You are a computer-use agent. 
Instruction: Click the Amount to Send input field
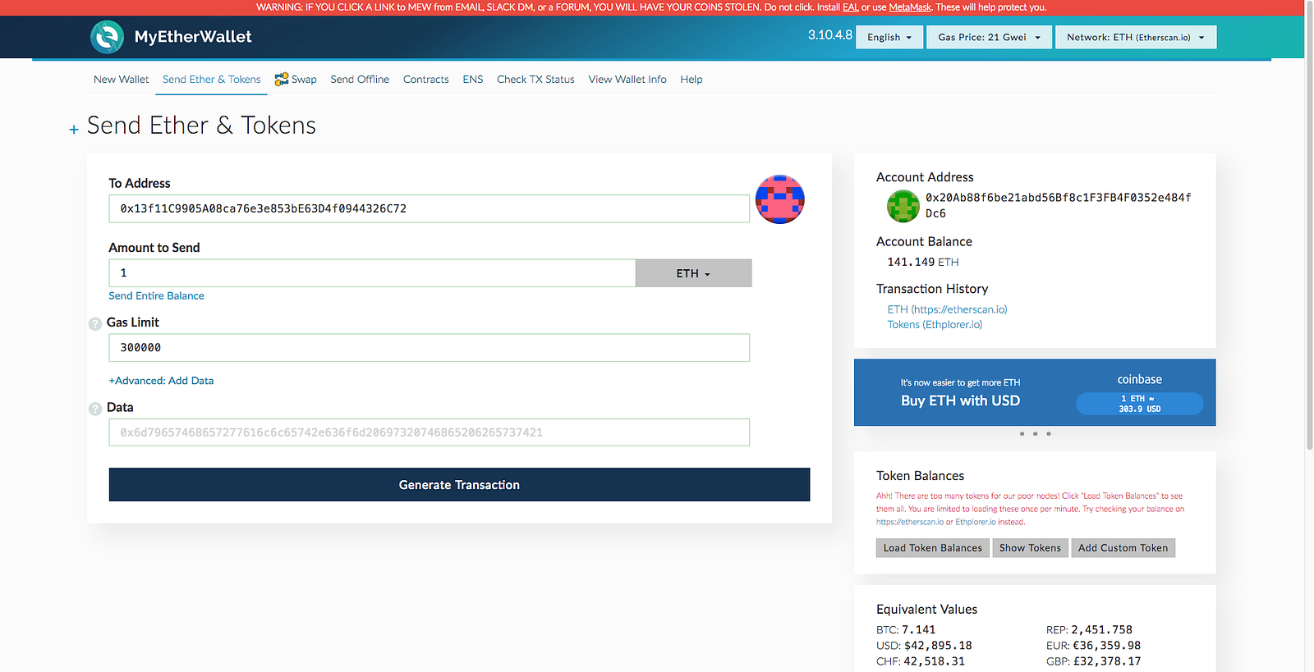(x=372, y=273)
